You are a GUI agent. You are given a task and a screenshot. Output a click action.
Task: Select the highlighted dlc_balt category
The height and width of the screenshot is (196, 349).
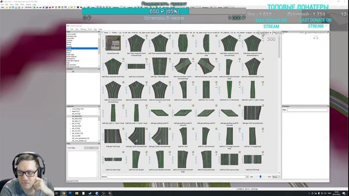pos(77,116)
